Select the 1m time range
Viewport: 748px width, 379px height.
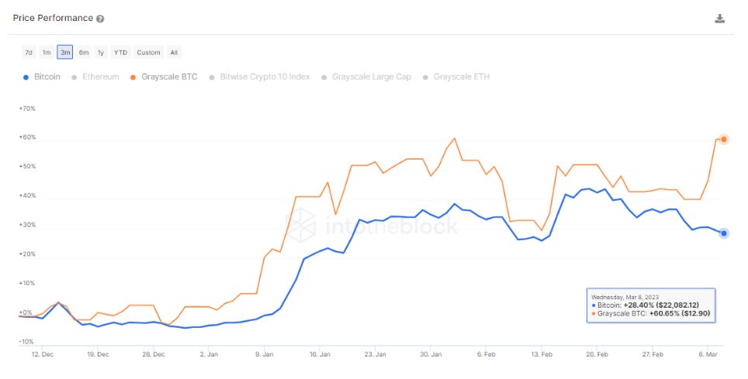tap(47, 53)
